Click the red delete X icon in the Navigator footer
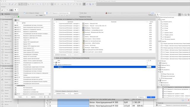Viewport: 190px width, 107px height. coord(189,100)
